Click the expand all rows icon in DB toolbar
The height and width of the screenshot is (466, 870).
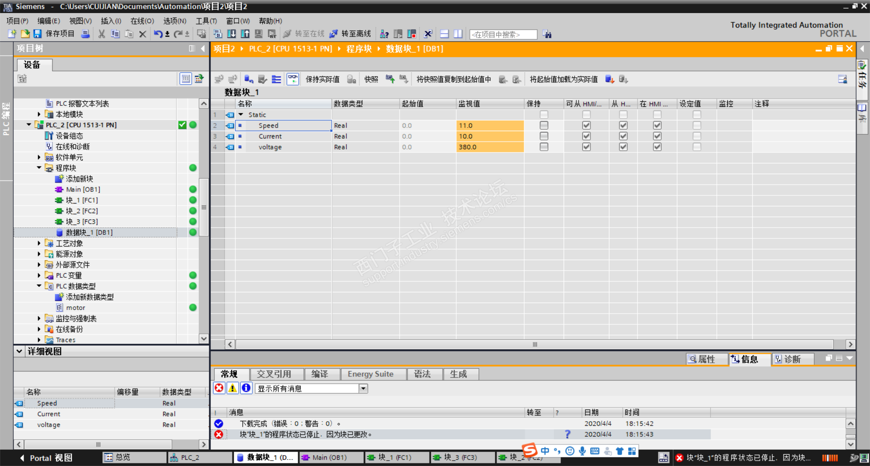pyautogui.click(x=276, y=79)
